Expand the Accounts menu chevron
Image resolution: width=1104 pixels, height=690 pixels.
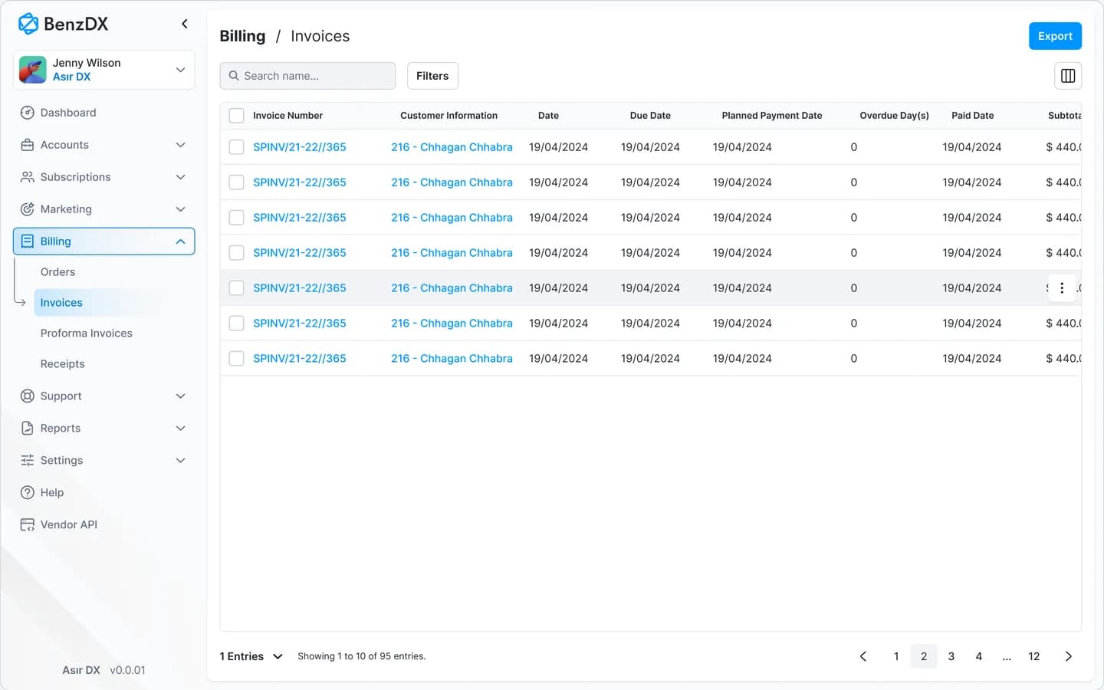click(x=181, y=145)
